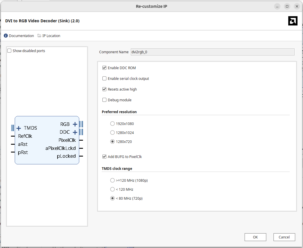Image resolution: width=303 pixels, height=248 pixels.
Task: Uncheck Add BUFG to PixelClk
Action: click(x=104, y=157)
